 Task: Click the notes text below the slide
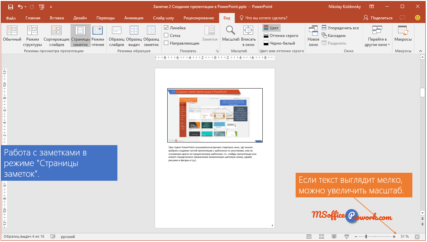coord(213,153)
